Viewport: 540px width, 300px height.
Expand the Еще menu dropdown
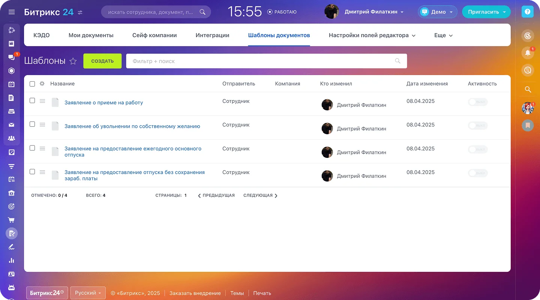pos(443,35)
